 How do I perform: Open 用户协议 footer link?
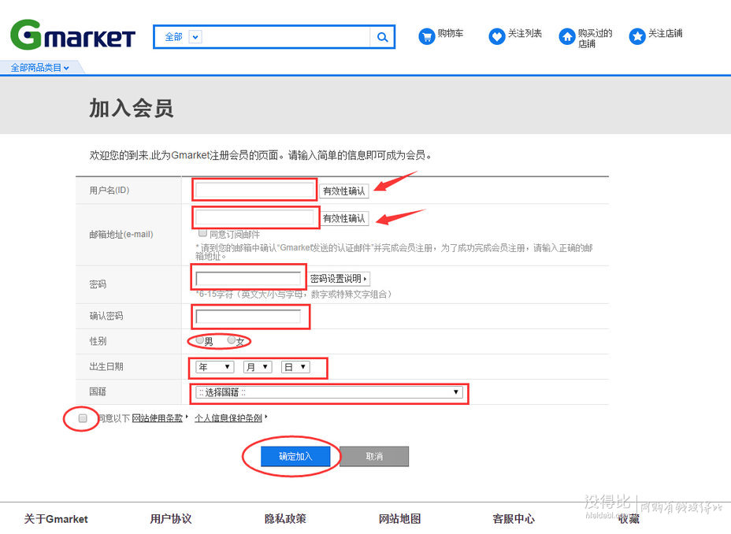coord(171,519)
